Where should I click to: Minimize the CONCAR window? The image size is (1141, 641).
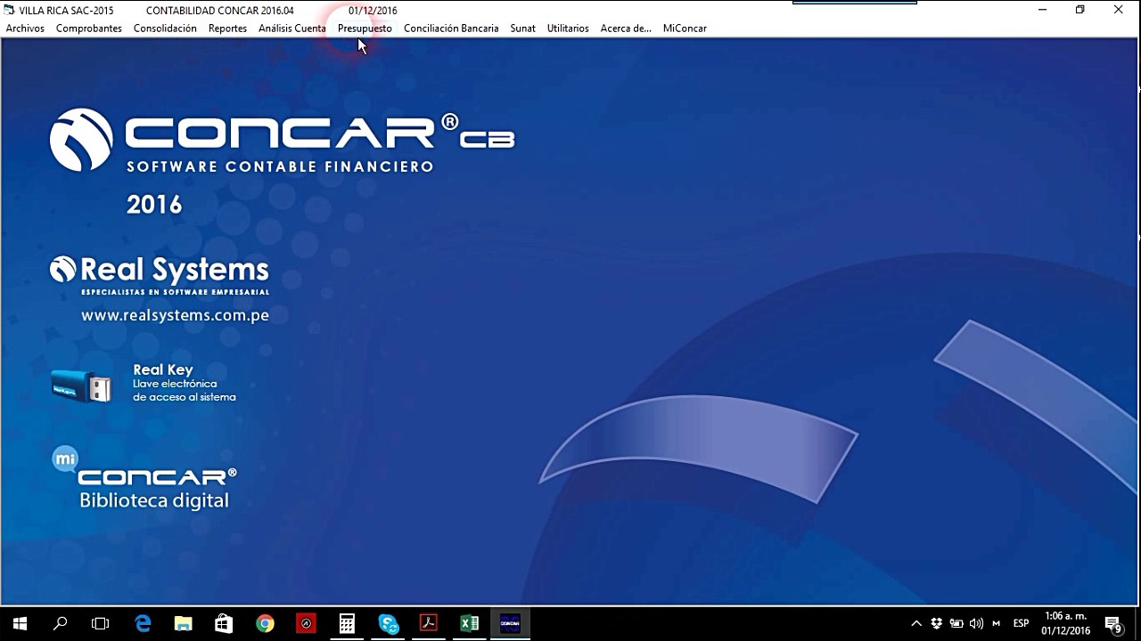(1042, 10)
